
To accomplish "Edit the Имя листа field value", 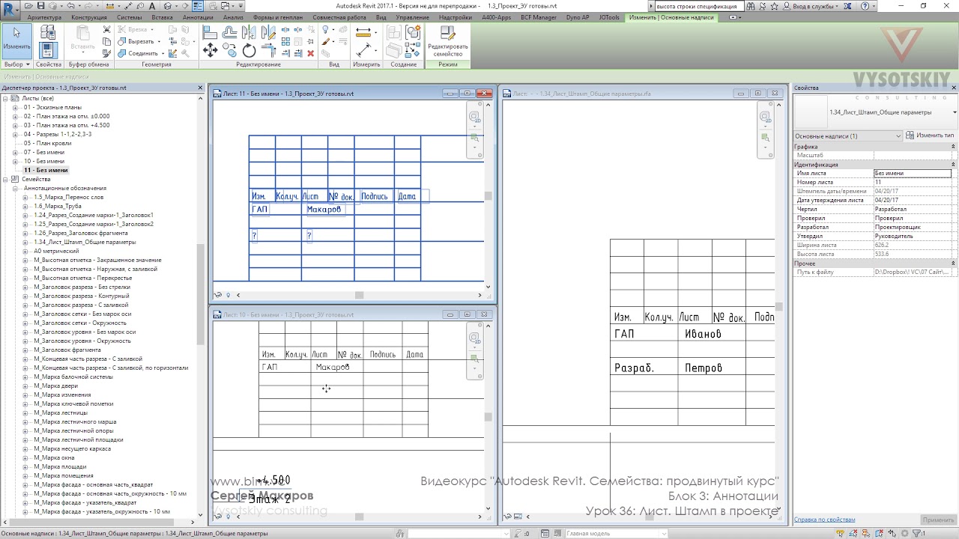I will tap(913, 173).
